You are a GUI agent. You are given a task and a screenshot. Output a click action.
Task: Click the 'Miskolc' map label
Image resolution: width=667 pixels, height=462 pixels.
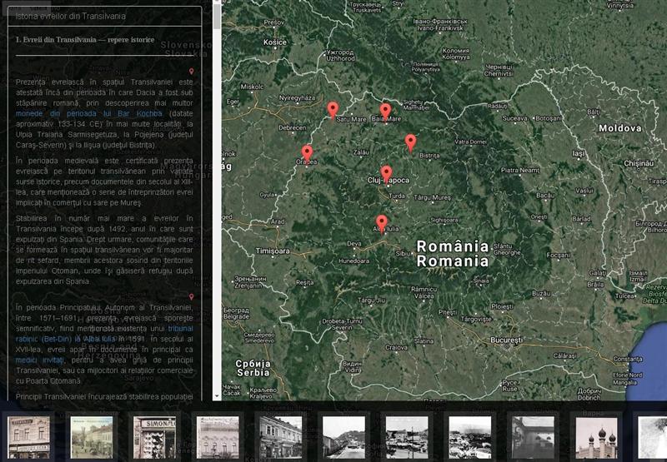253,87
